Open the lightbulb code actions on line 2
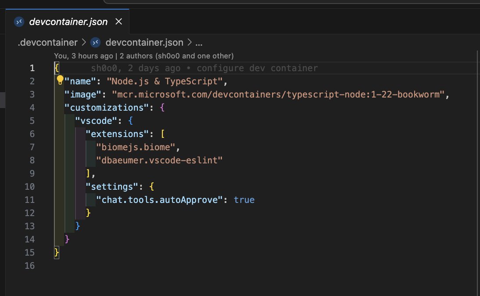This screenshot has width=480, height=296. [x=60, y=80]
